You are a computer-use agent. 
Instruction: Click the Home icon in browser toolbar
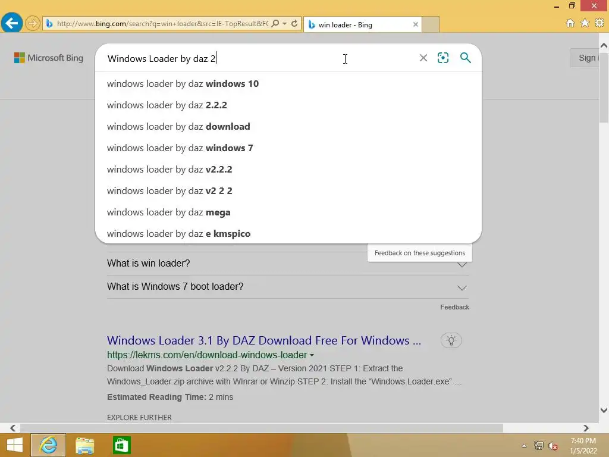coord(570,23)
